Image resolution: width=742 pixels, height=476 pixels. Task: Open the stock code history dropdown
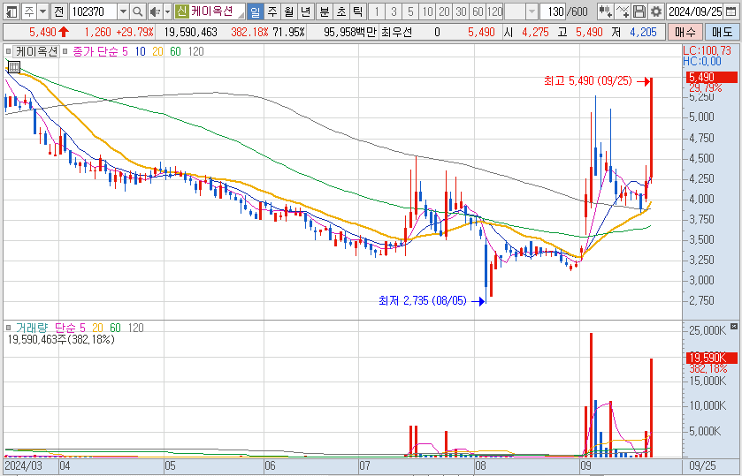tap(124, 11)
